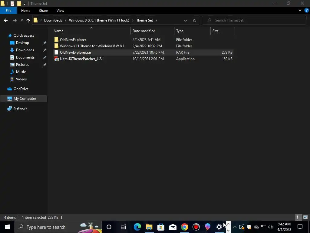Click the Search Theme Set field
310x233 pixels.
254,20
